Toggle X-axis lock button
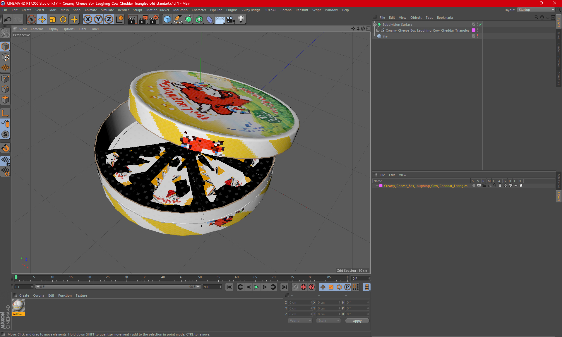The width and height of the screenshot is (562, 337). coord(88,20)
